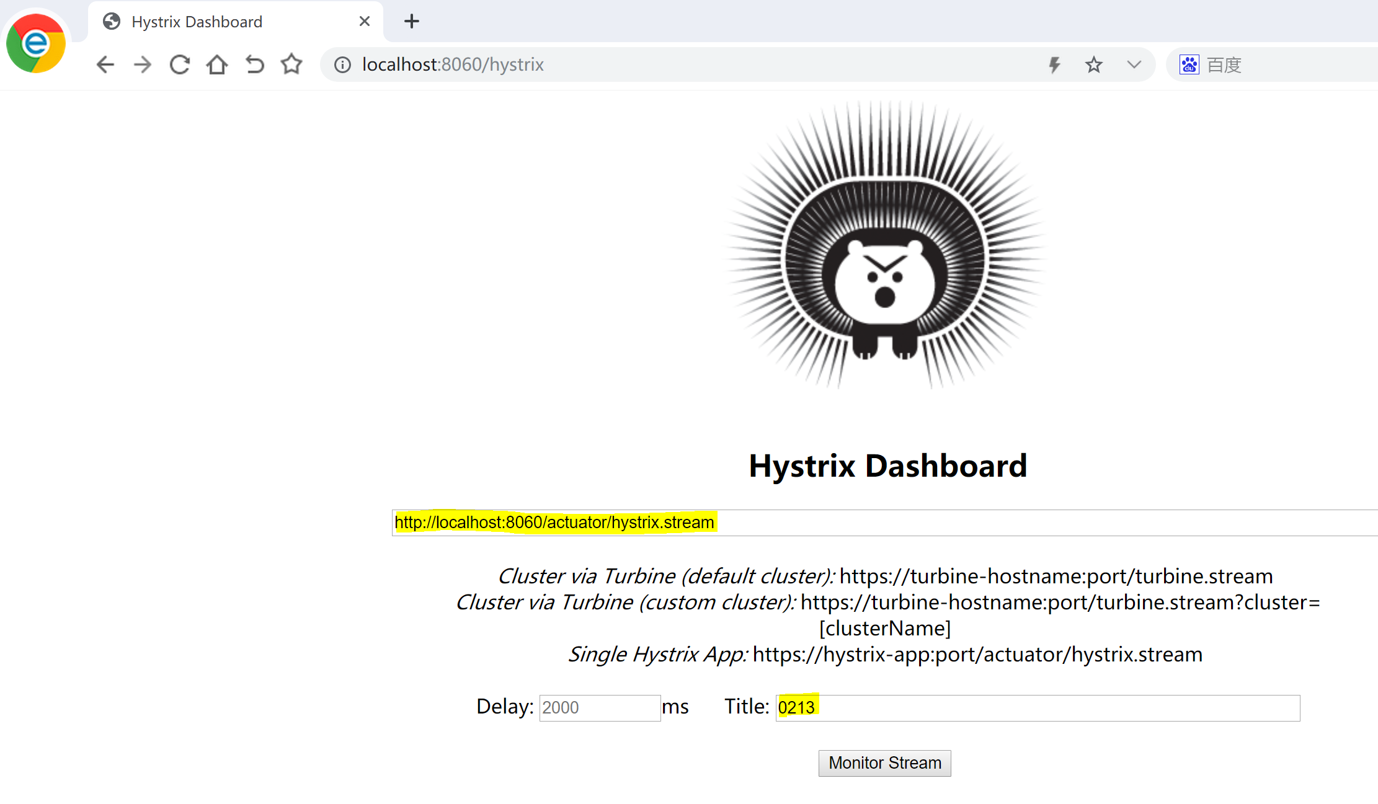The width and height of the screenshot is (1378, 804).
Task: Expand the address bar dropdown chevron
Action: pyautogui.click(x=1134, y=64)
